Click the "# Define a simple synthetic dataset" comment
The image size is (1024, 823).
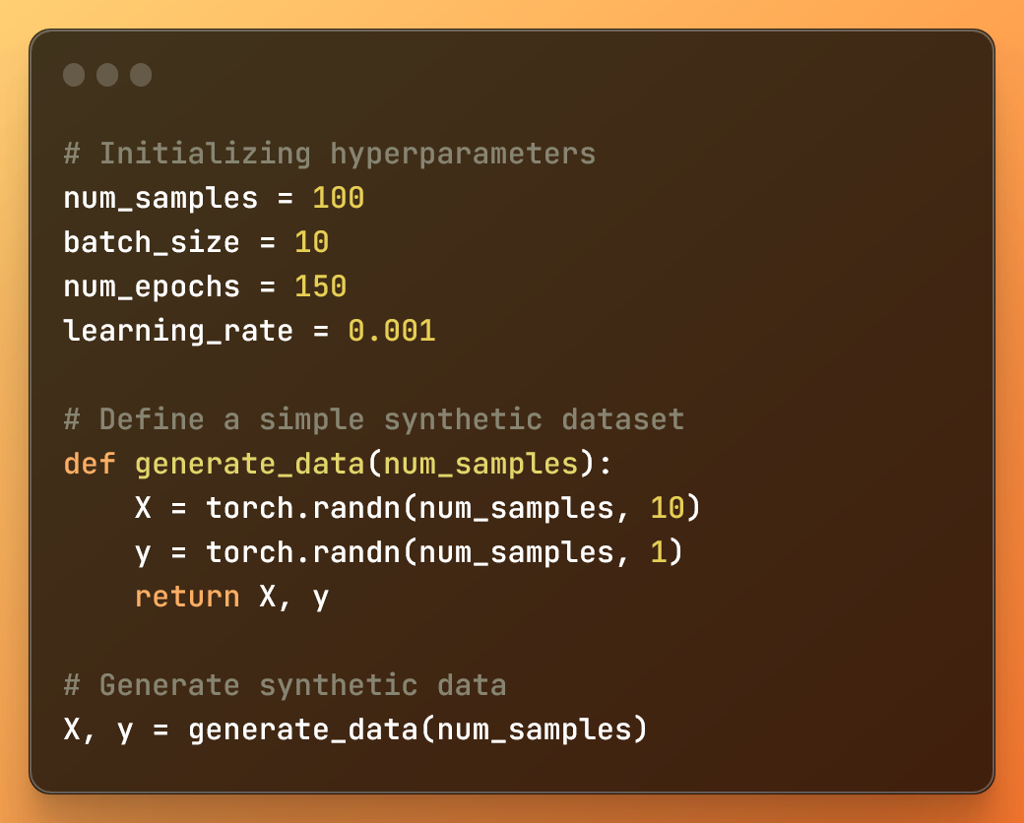pyautogui.click(x=374, y=419)
